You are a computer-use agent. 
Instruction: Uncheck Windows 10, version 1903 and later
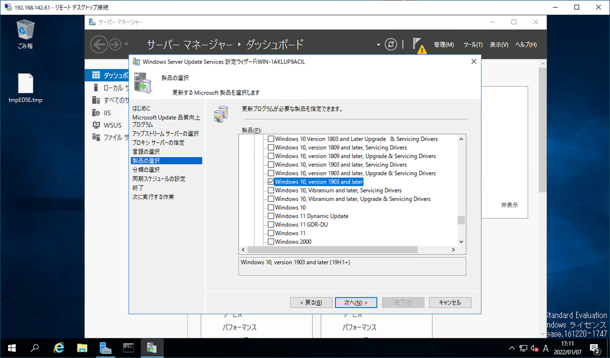(x=271, y=182)
